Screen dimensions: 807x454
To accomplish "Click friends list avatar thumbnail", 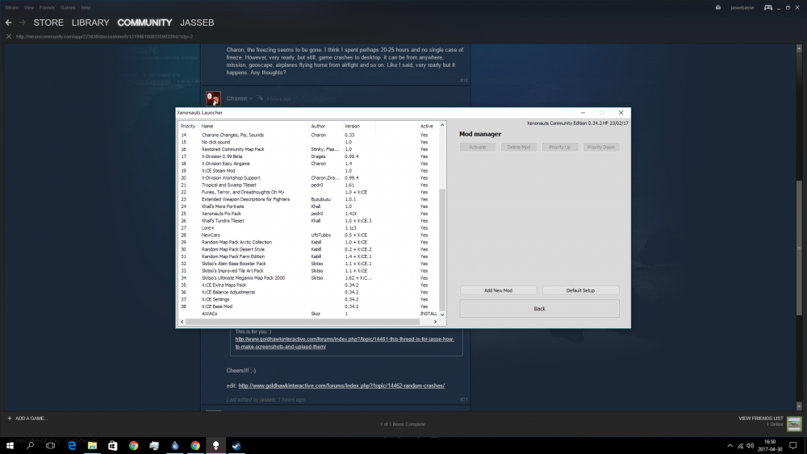I will point(794,423).
